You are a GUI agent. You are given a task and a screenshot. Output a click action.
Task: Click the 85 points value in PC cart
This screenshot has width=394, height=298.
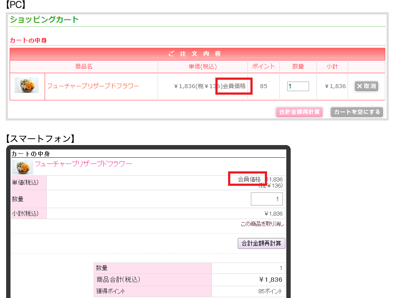264,86
